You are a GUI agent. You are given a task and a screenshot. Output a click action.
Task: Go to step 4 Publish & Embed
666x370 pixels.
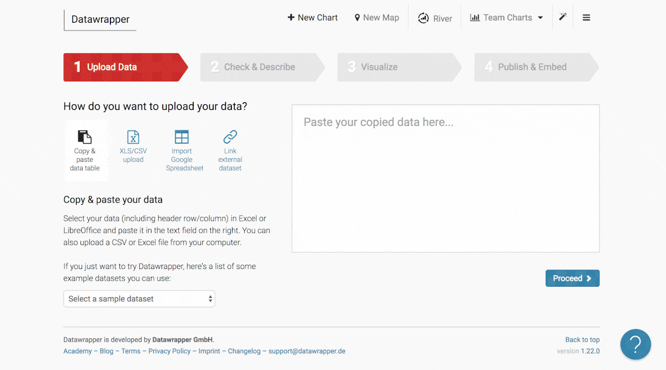(x=537, y=67)
